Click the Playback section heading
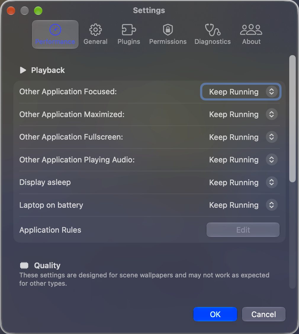Image resolution: width=299 pixels, height=334 pixels. 48,70
